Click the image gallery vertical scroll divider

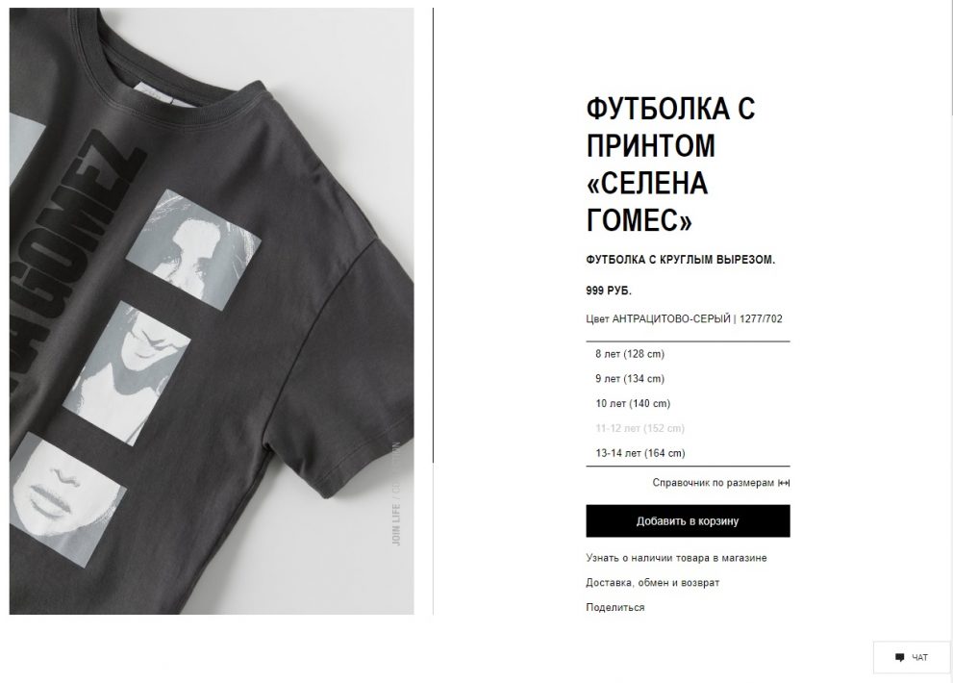pos(434,235)
